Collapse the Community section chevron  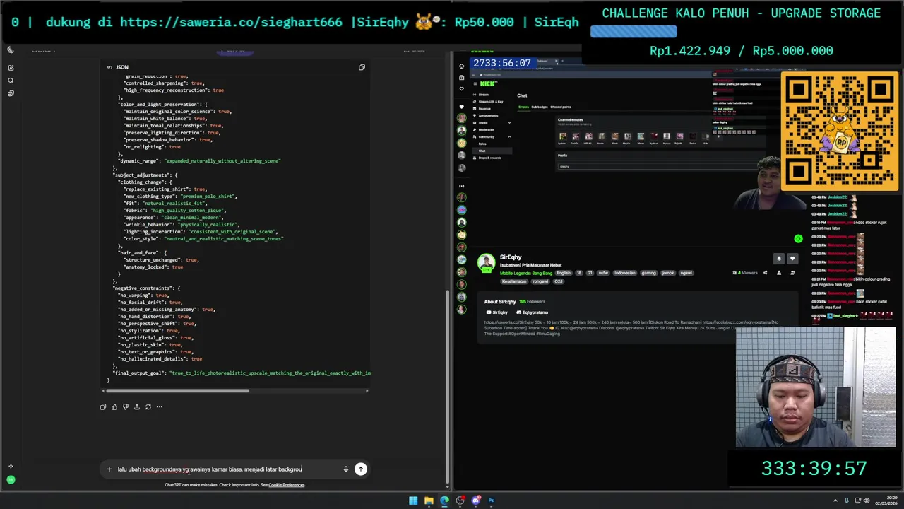tap(509, 137)
